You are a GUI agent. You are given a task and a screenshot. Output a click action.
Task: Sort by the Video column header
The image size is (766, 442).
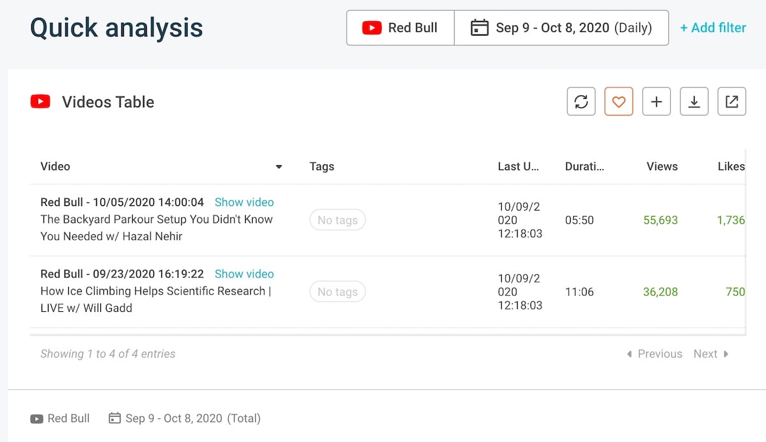55,166
